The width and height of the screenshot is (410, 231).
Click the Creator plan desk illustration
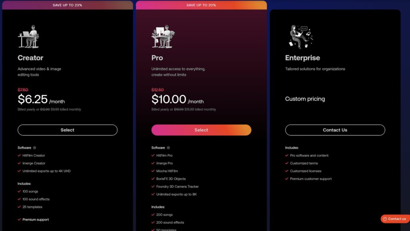coord(28,36)
